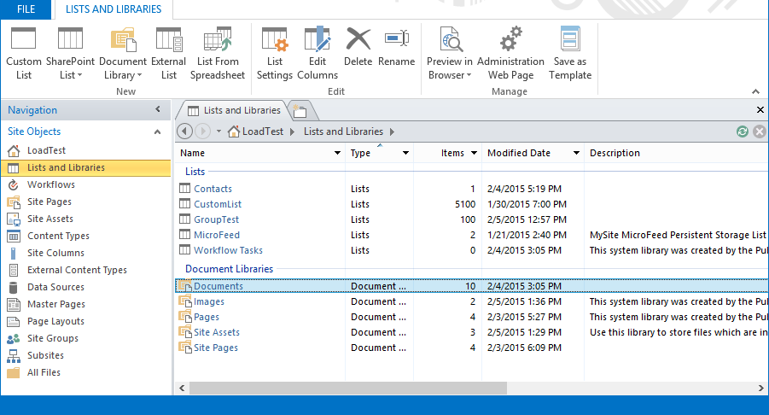
Task: Click Administration Web Page gear icon
Action: [510, 40]
